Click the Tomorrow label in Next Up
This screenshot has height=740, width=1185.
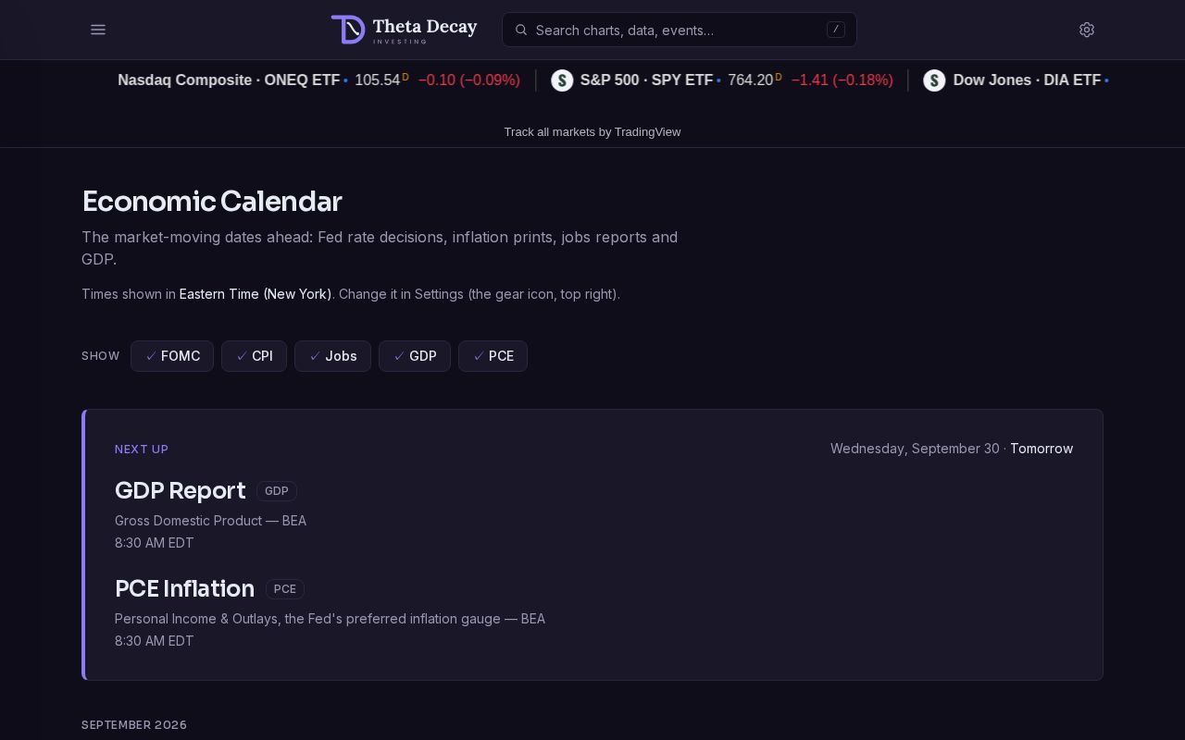[x=1042, y=449]
